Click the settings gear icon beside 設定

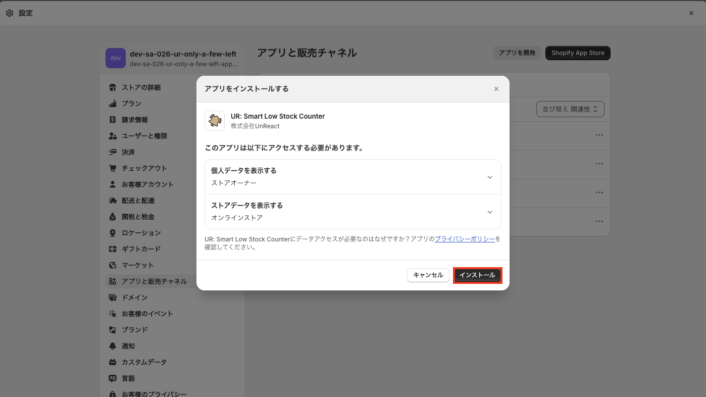(10, 13)
